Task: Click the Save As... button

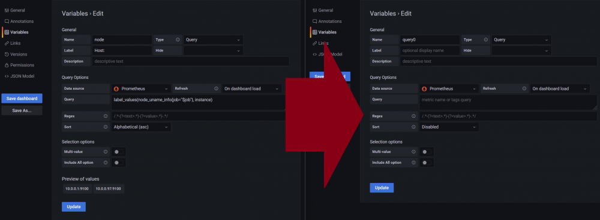Action: coord(22,111)
